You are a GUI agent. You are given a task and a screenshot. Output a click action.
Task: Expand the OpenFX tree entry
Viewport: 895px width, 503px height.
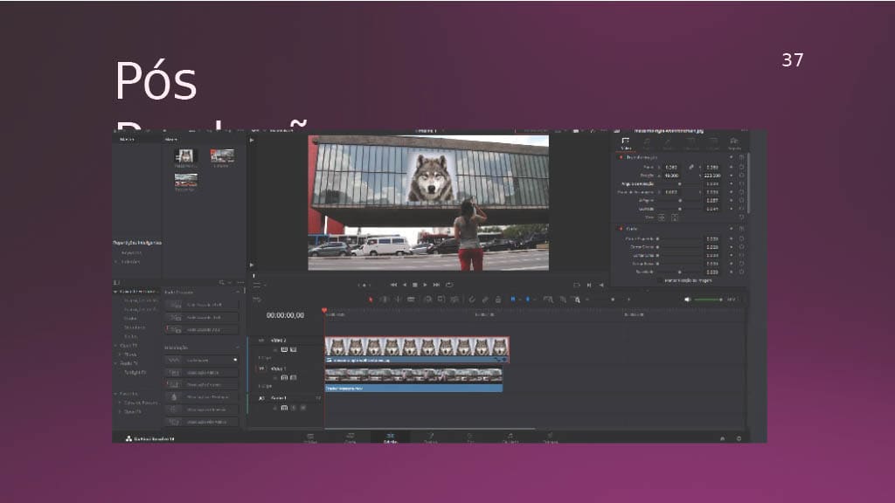116,346
